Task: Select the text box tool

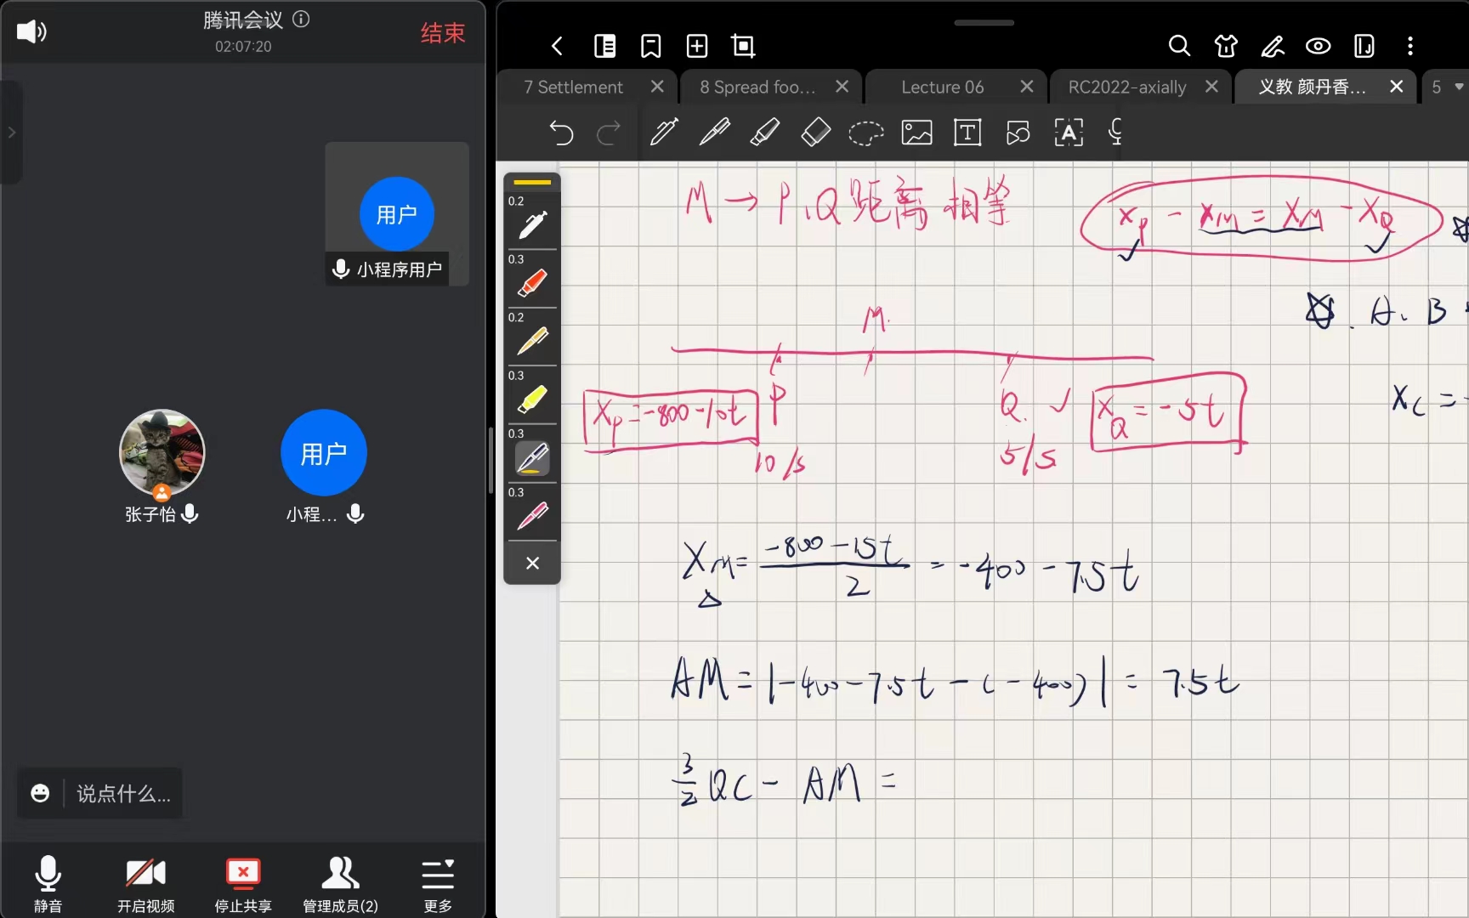Action: coord(967,133)
